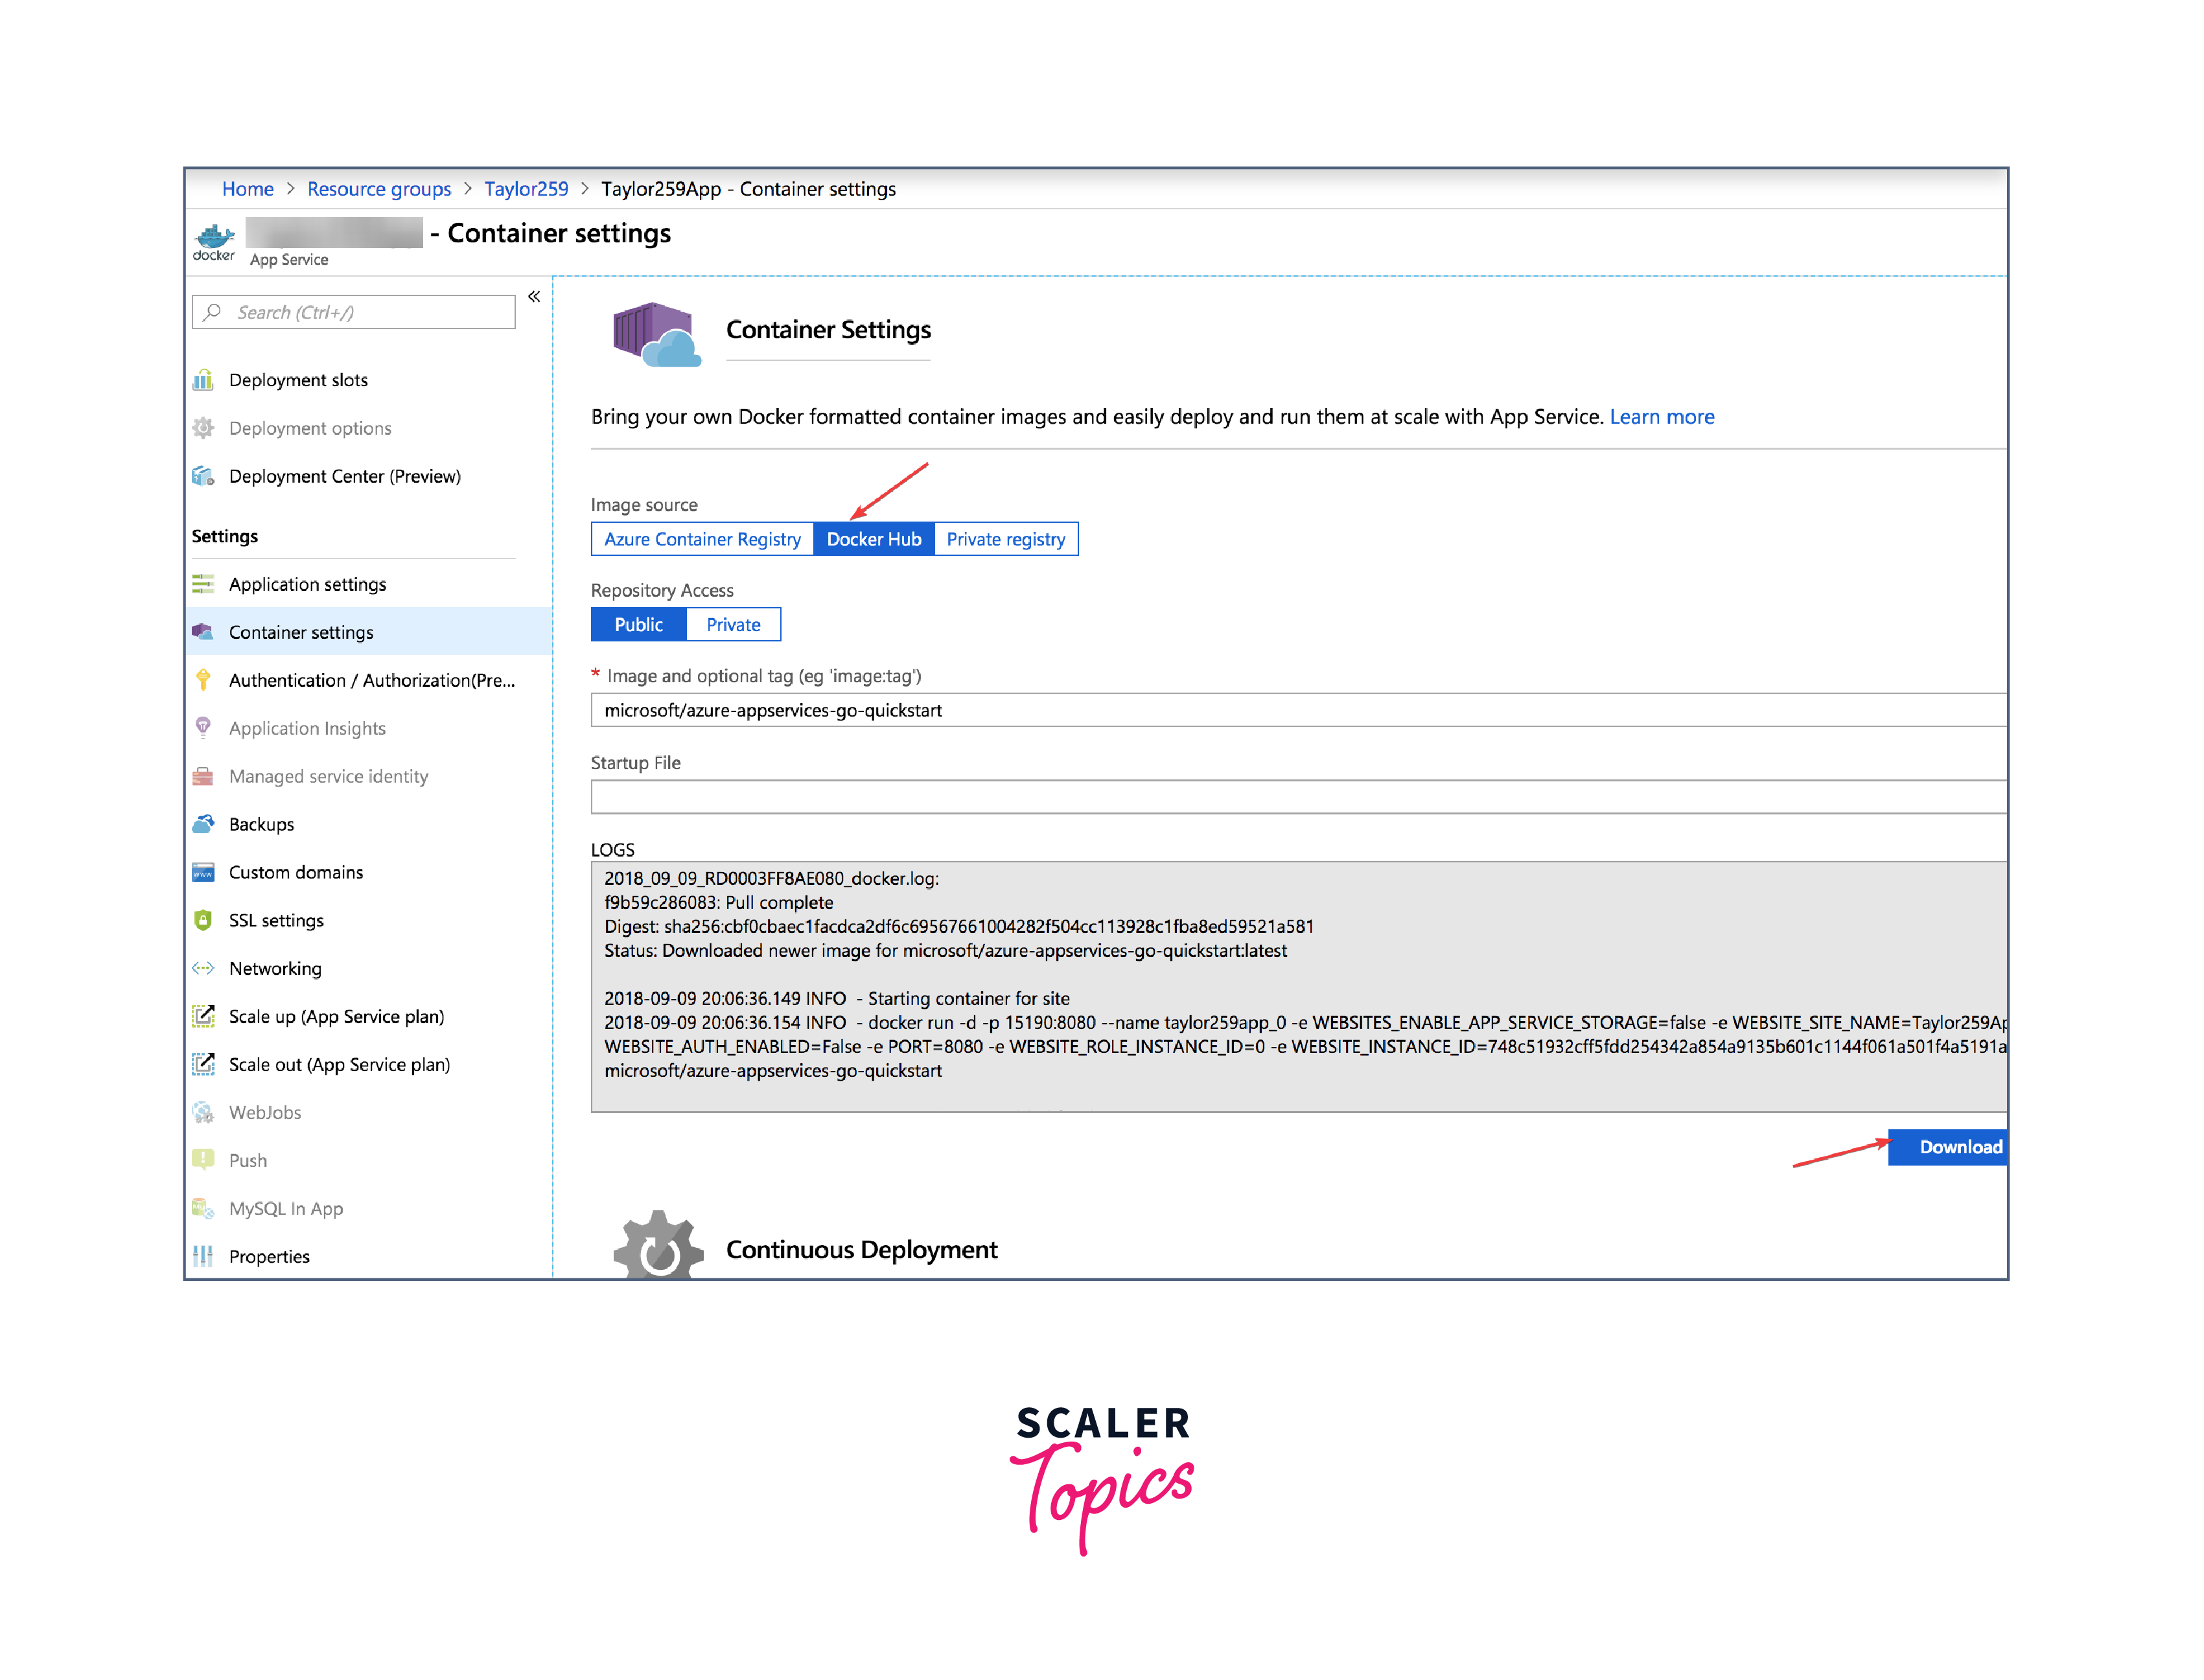
Task: Click the Networking arrows icon
Action: (x=203, y=968)
